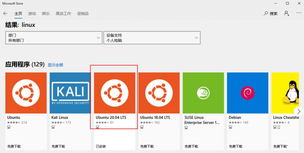Click the Debian swirl app icon
The image size is (304, 153).
tap(247, 93)
